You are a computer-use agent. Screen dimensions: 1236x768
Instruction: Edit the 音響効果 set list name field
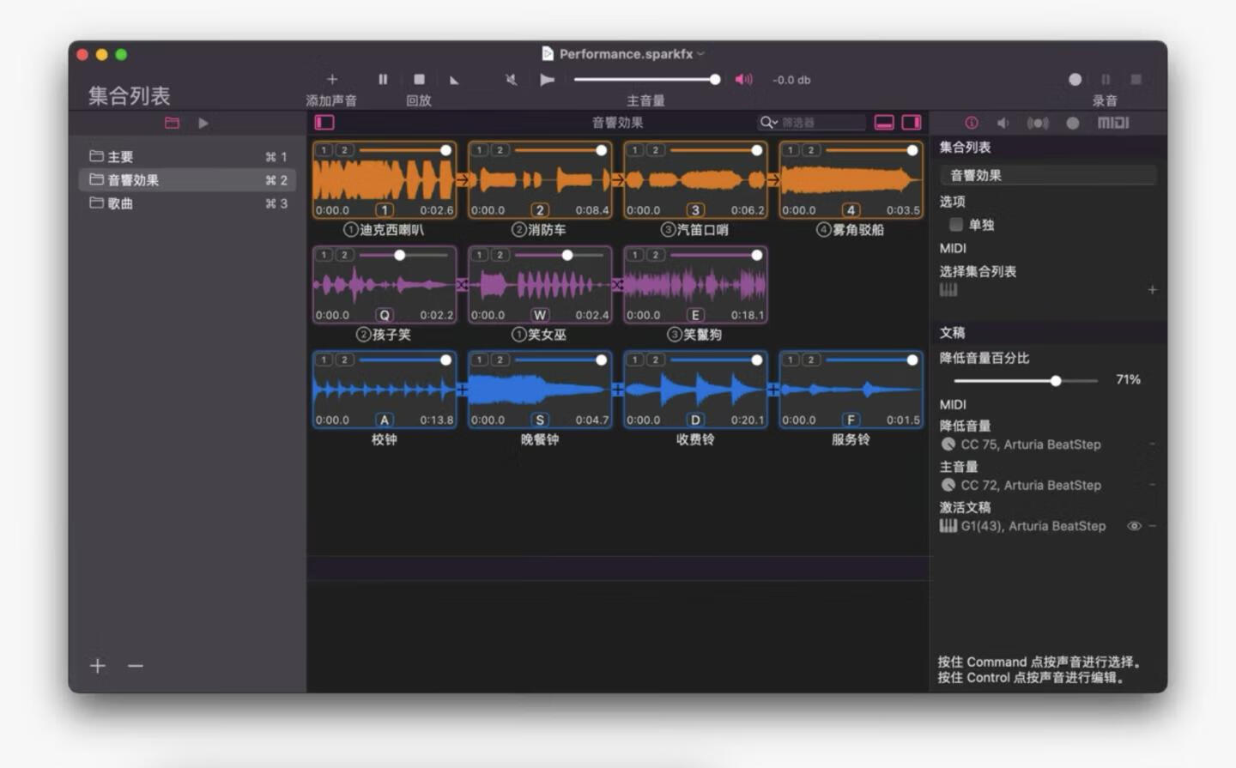point(1048,175)
